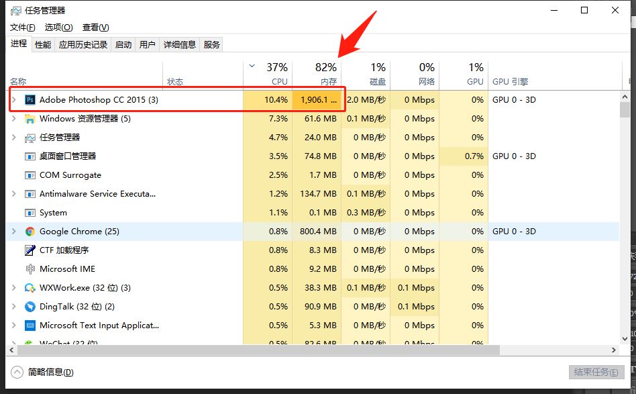This screenshot has width=636, height=394.
Task: Expand the WXWork.exe (32 位) process group
Action: [14, 288]
